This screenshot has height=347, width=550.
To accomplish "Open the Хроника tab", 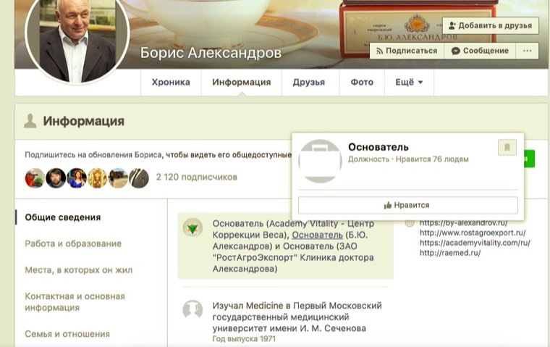I will (x=171, y=82).
